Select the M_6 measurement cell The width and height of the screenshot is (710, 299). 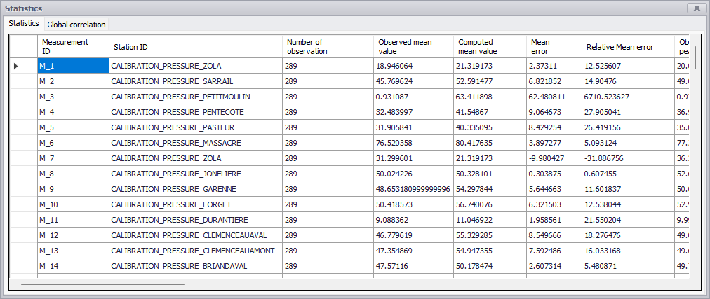73,143
